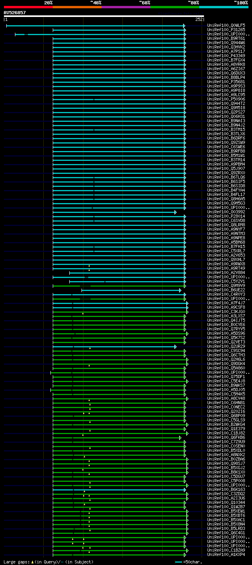Open hit UniRef100_Q6CTH3

[x=226, y=355]
